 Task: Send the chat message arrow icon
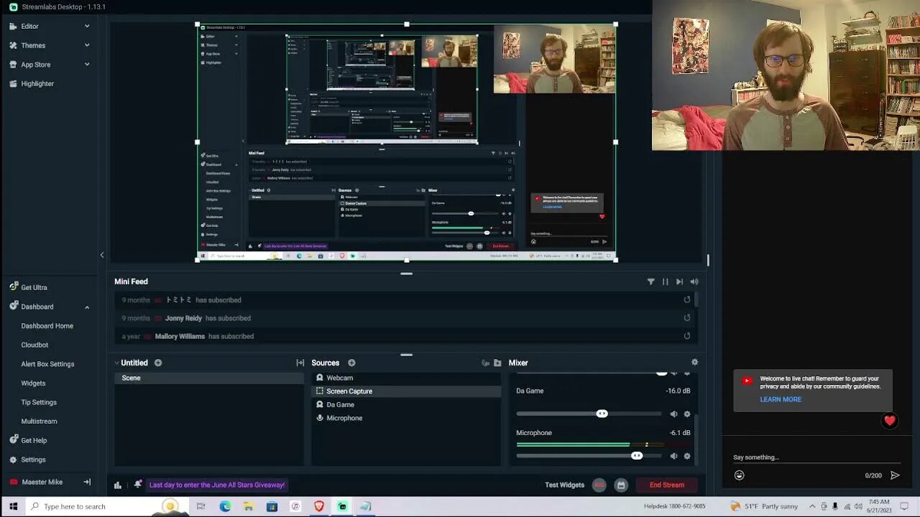point(895,475)
